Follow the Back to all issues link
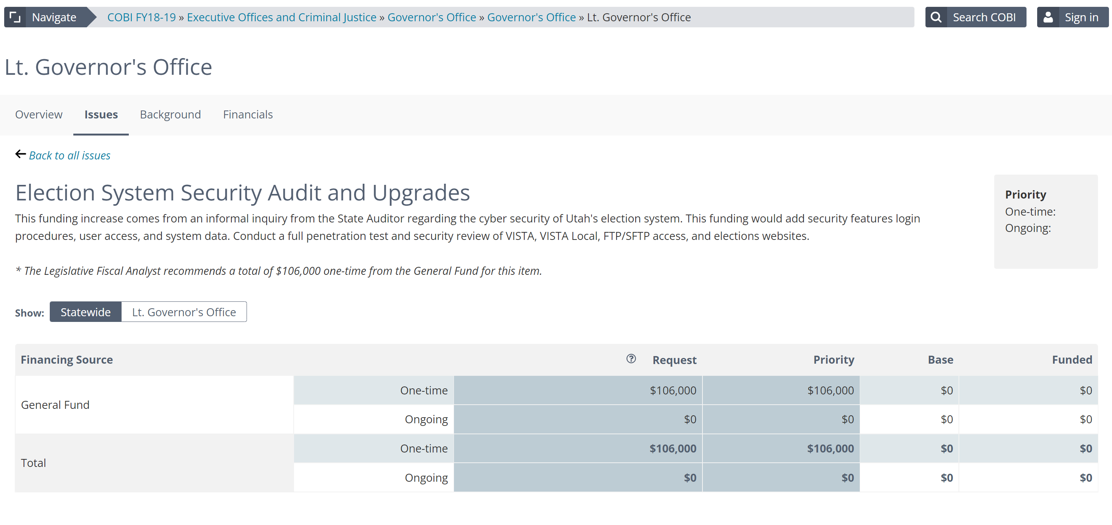The height and width of the screenshot is (525, 1112). click(70, 155)
